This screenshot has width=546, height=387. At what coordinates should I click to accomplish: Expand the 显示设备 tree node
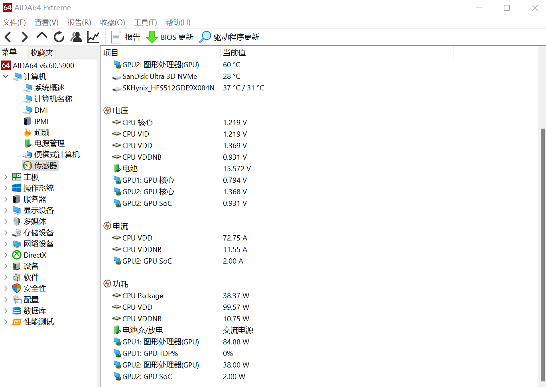(6, 210)
